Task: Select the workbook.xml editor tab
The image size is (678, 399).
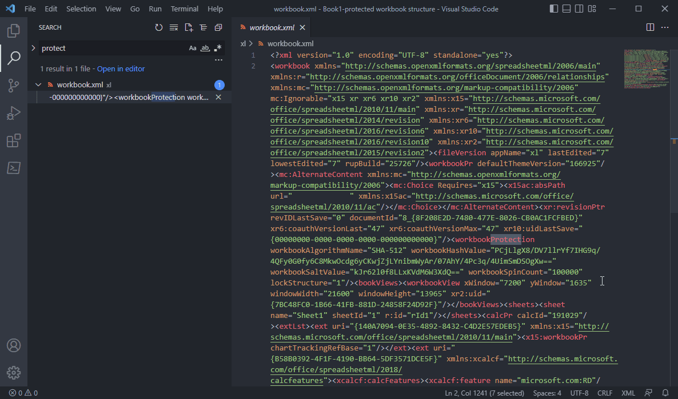Action: click(x=272, y=27)
